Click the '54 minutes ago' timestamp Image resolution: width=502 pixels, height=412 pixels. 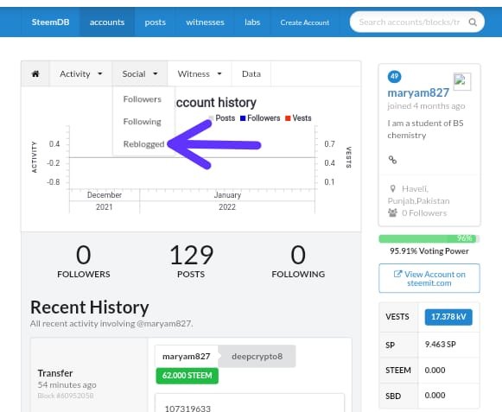pyautogui.click(x=67, y=384)
